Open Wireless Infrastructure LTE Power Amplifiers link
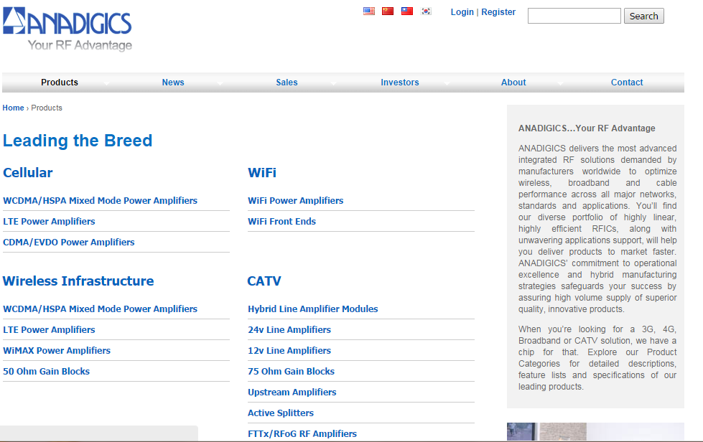Image resolution: width=703 pixels, height=442 pixels. click(x=49, y=329)
